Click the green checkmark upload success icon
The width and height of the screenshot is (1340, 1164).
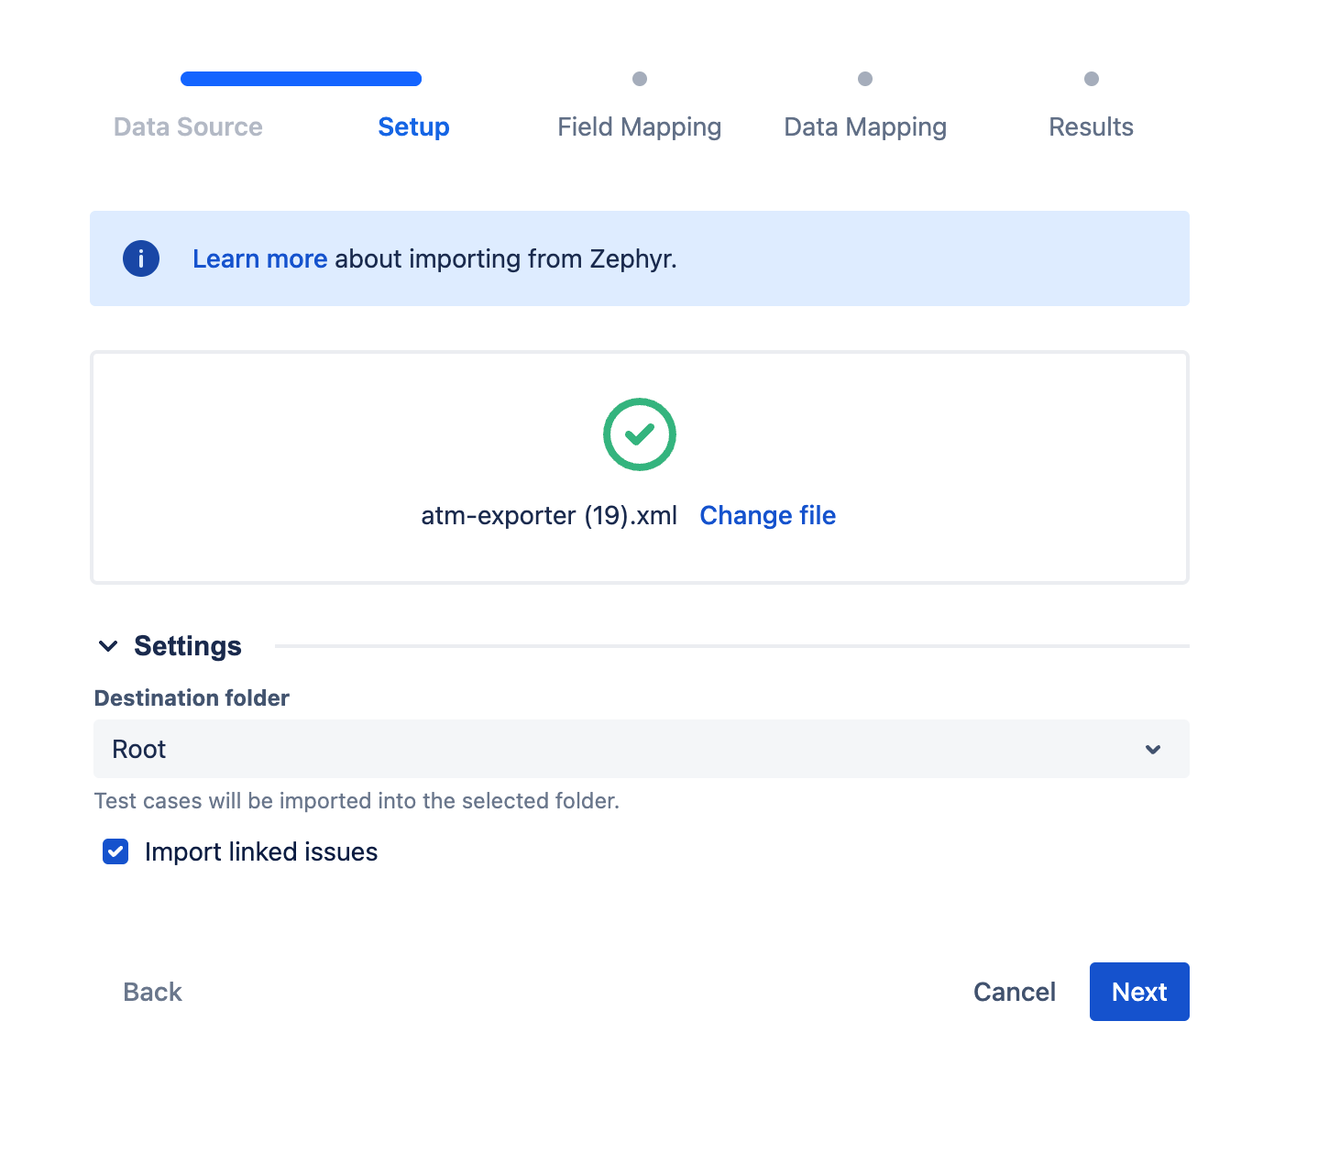click(640, 434)
